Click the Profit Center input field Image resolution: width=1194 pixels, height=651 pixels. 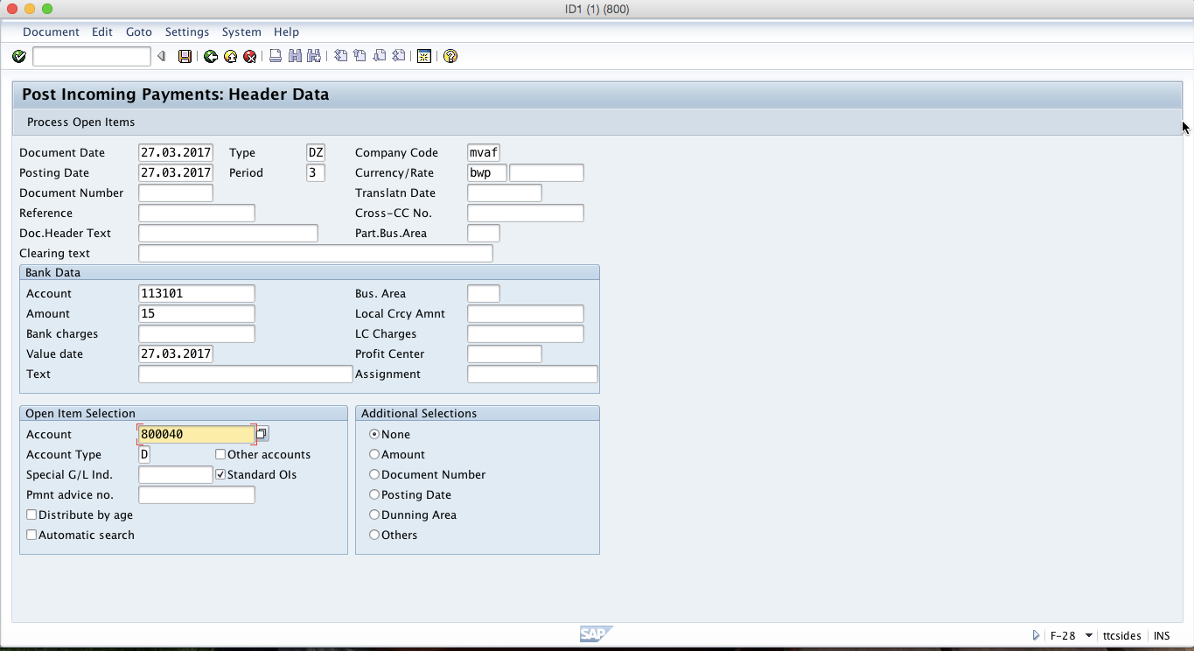(x=505, y=353)
